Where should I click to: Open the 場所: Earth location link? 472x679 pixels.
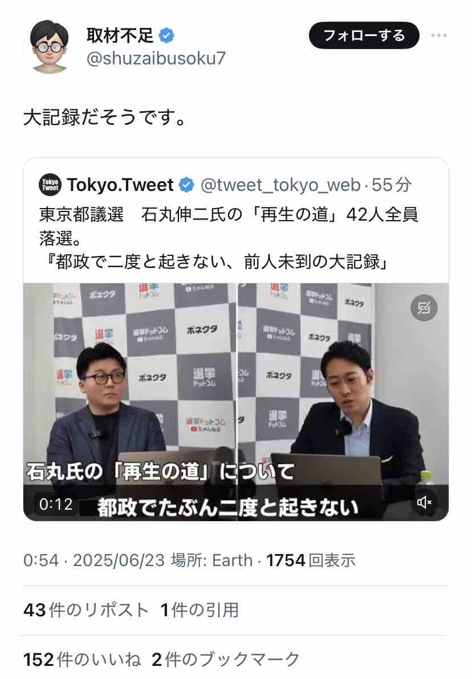(x=211, y=560)
